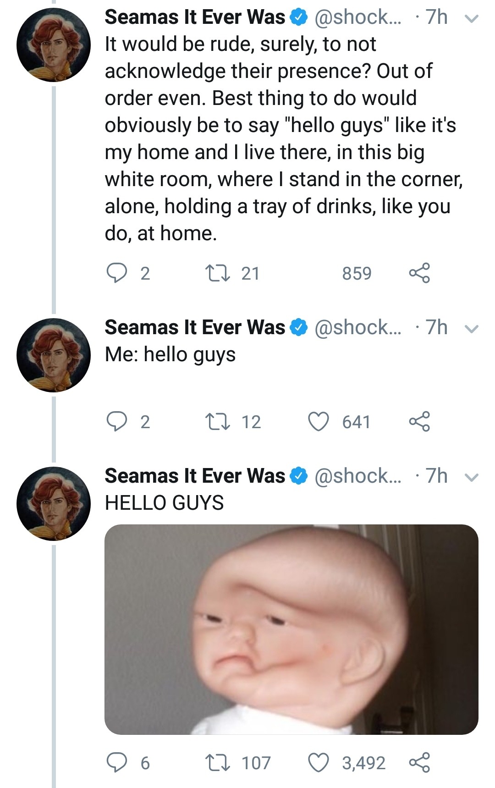Tap the avatar next to "Me: hello guys"
The height and width of the screenshot is (788, 495).
(x=54, y=355)
